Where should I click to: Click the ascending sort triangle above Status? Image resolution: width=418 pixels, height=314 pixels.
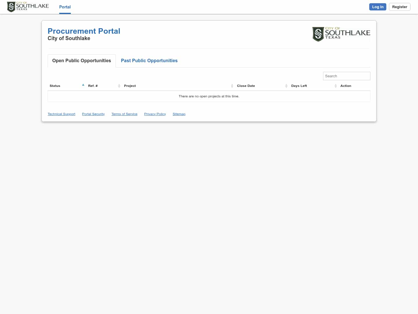83,85
